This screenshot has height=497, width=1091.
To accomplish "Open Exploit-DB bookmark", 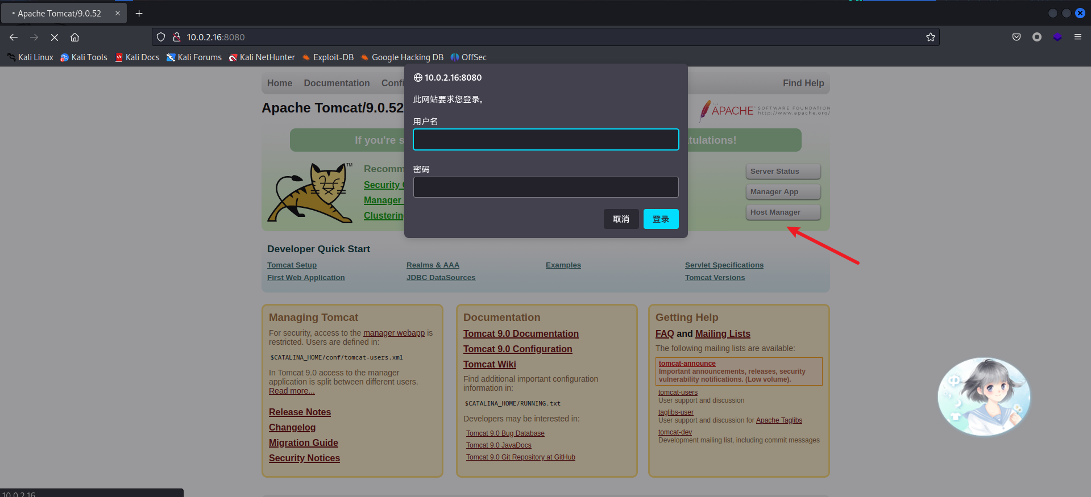I will (x=328, y=57).
